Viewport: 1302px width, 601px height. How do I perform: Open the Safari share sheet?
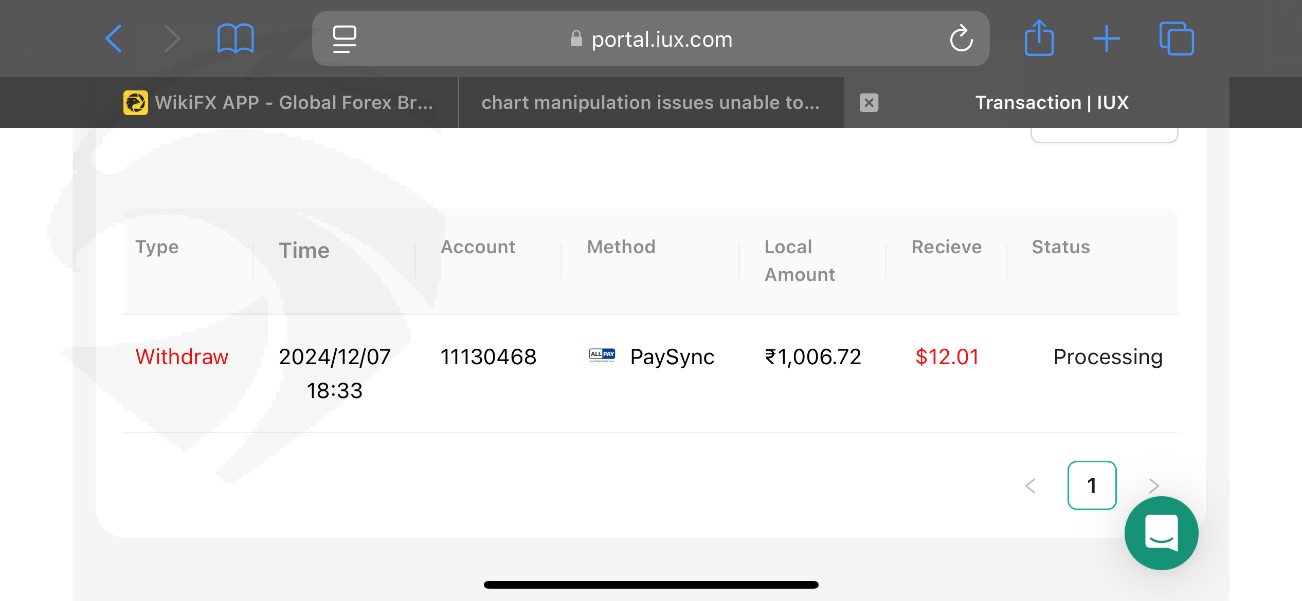pos(1039,38)
